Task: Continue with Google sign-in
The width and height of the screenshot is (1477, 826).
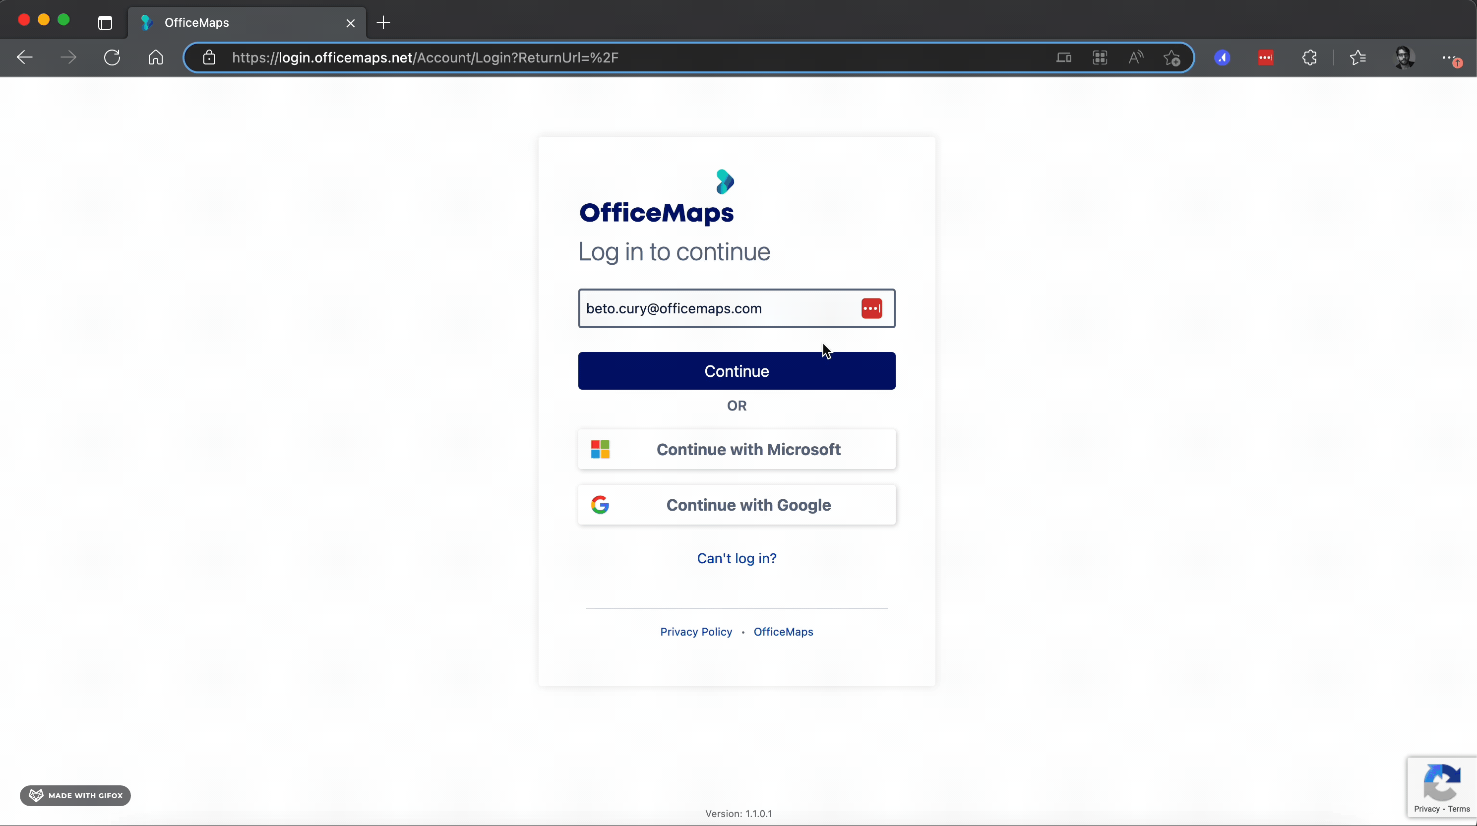Action: coord(737,505)
